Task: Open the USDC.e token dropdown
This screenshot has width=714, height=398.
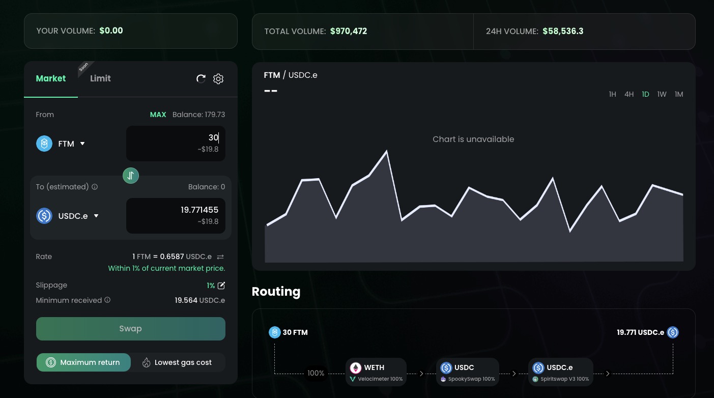Action: coord(68,216)
